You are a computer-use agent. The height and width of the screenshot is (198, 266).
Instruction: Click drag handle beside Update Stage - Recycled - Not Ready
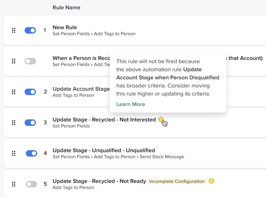[x=13, y=184]
